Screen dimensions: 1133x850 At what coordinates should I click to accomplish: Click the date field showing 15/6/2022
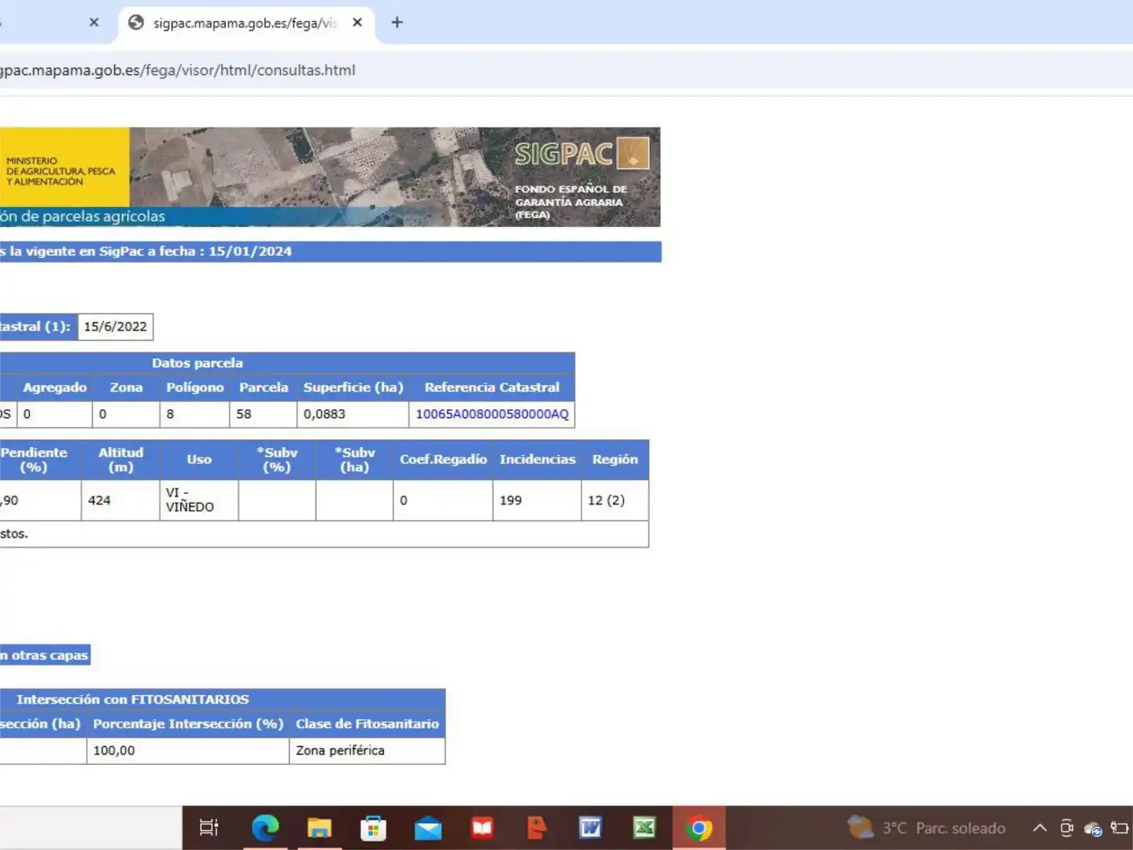click(115, 327)
